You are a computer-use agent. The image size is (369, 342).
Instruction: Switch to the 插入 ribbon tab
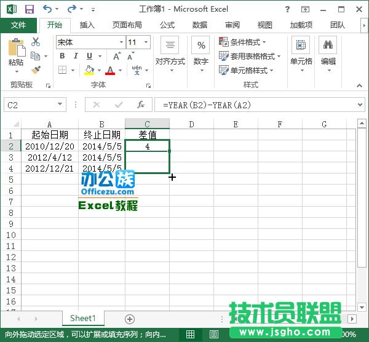click(x=87, y=25)
